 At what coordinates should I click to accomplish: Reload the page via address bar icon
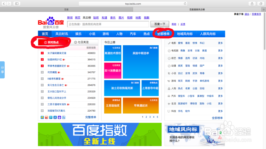185,3
